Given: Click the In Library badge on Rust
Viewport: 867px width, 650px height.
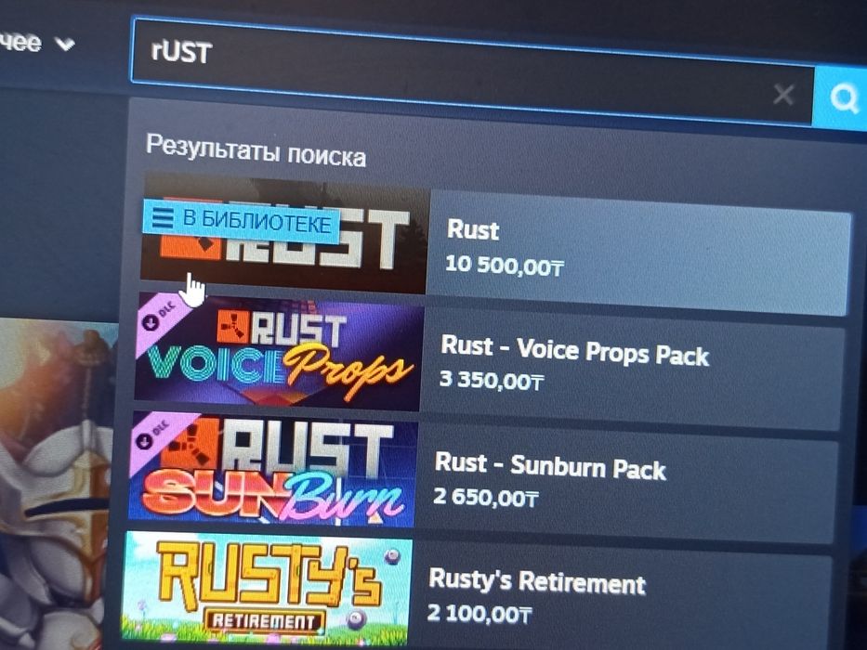Looking at the screenshot, I should (241, 222).
